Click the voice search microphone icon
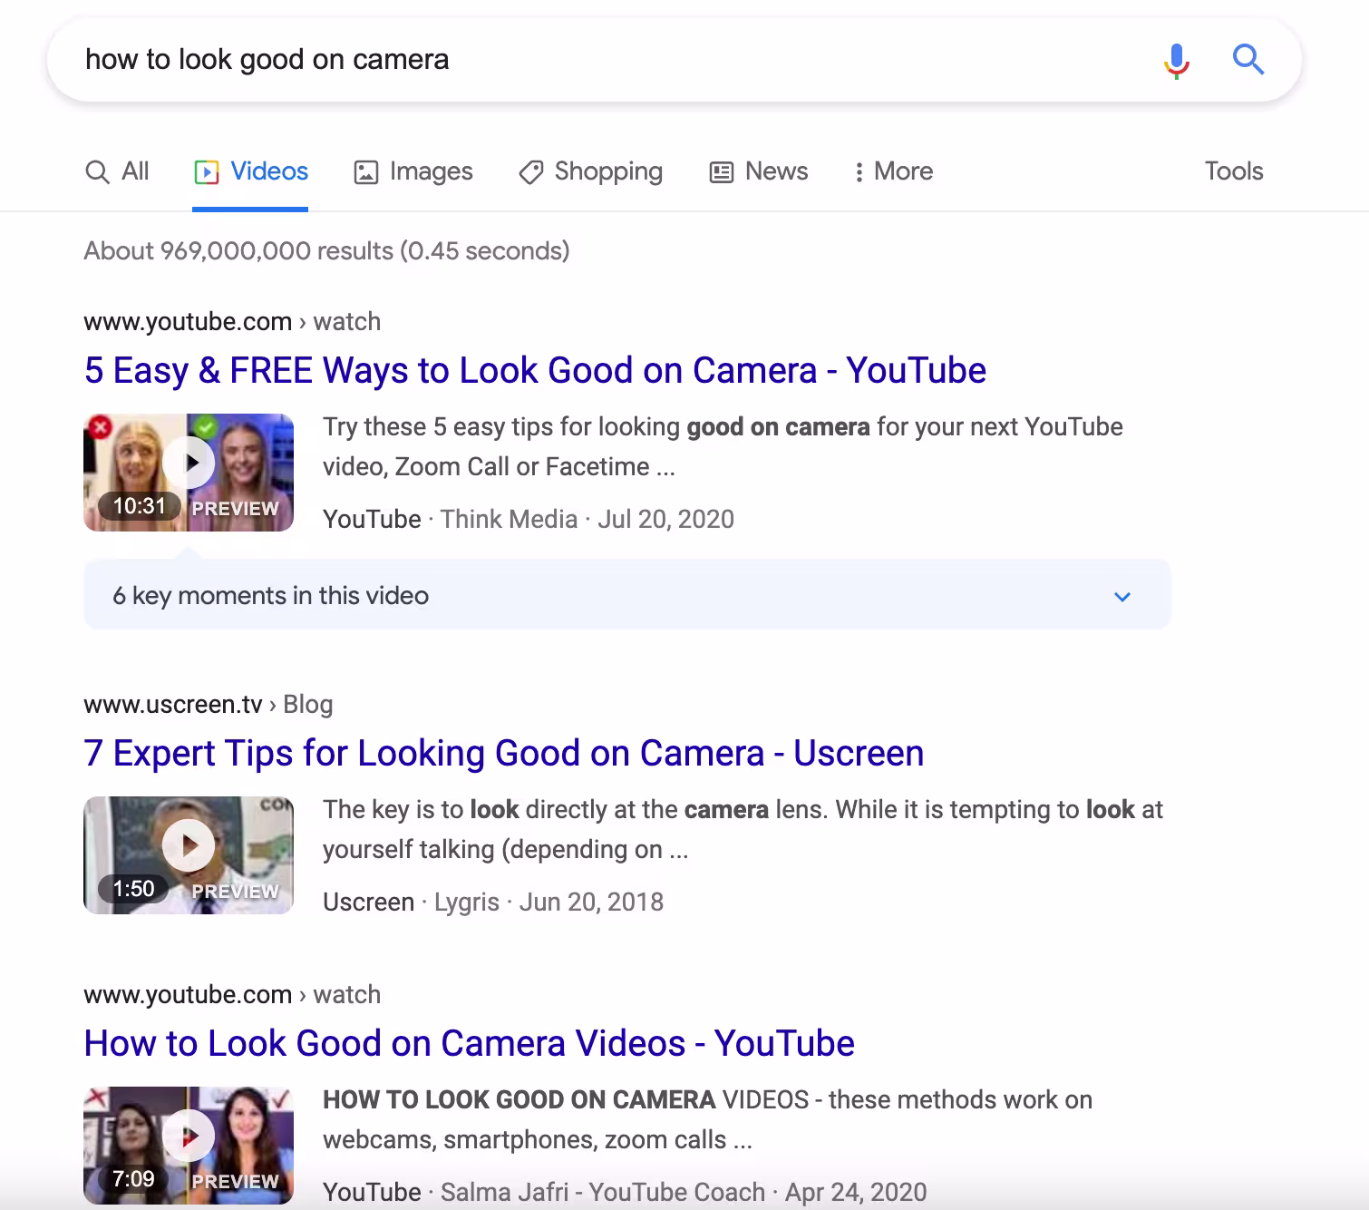This screenshot has height=1210, width=1369. 1176,61
